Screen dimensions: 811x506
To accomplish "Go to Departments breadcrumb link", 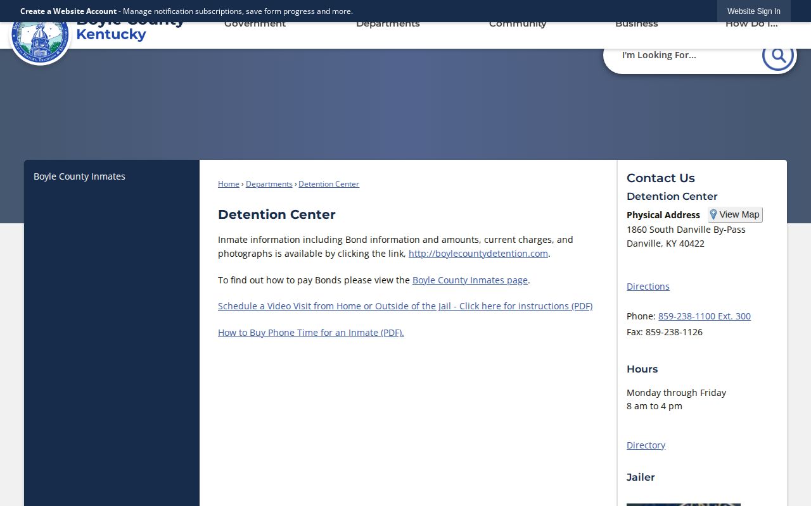I will point(269,184).
